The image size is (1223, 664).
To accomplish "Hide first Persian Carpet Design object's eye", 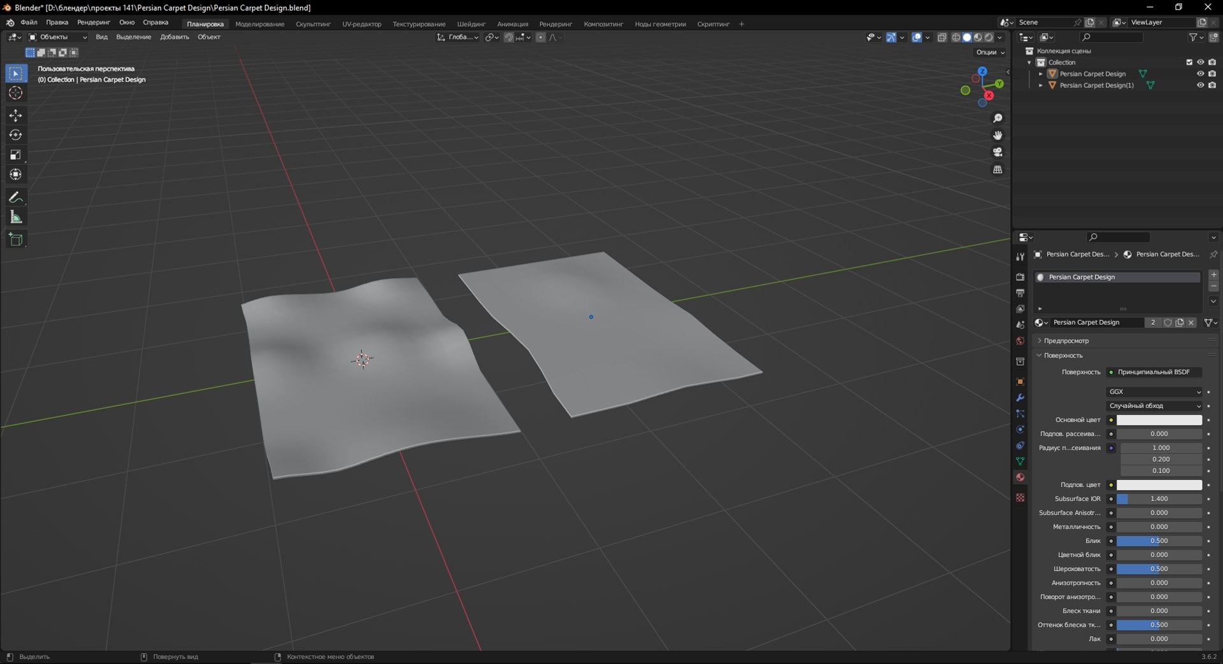I will point(1200,74).
